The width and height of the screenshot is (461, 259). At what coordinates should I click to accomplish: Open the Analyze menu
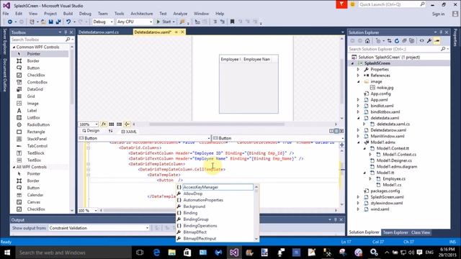coord(180,14)
